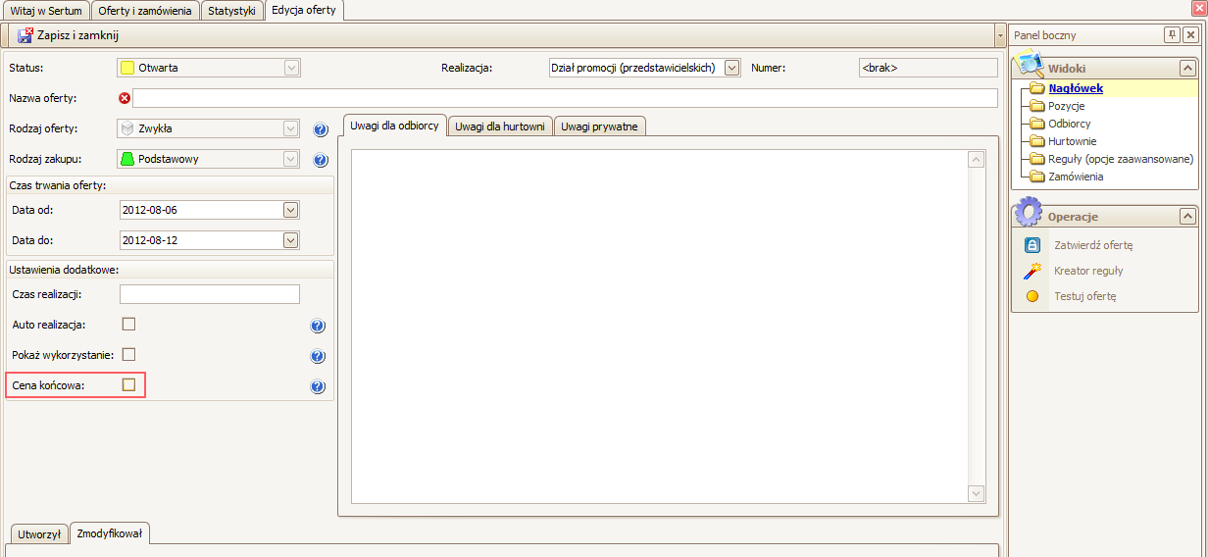Open Reguły (opcje zaawansowane) view
The width and height of the screenshot is (1208, 557).
pyautogui.click(x=1120, y=159)
